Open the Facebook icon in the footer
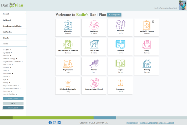187x125 pixels. click(x=50, y=123)
